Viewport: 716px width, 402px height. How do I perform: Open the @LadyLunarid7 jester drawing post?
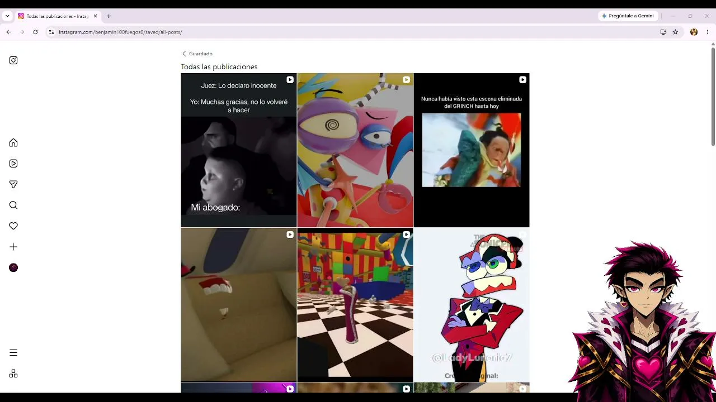(x=472, y=305)
